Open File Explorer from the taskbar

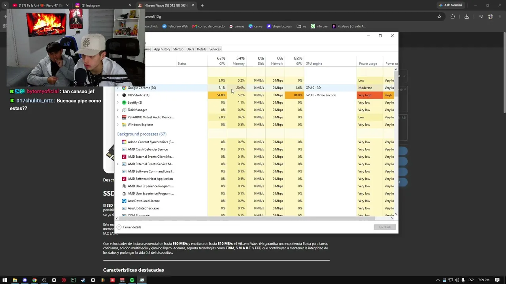(15, 280)
